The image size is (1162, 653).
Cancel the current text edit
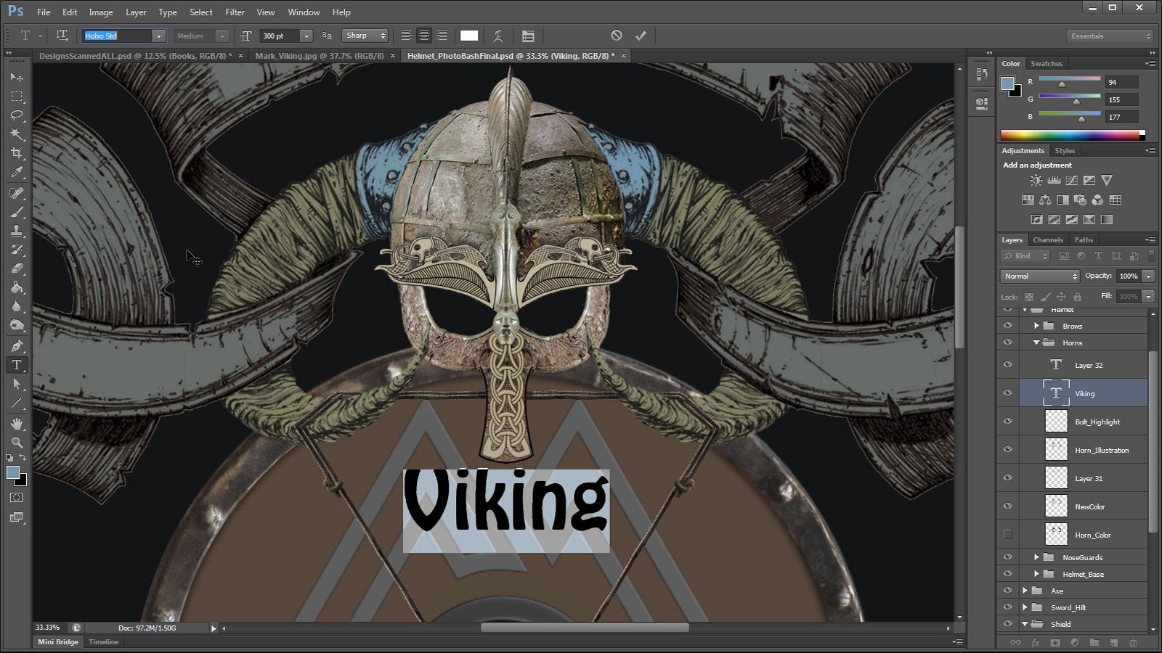pyautogui.click(x=617, y=36)
